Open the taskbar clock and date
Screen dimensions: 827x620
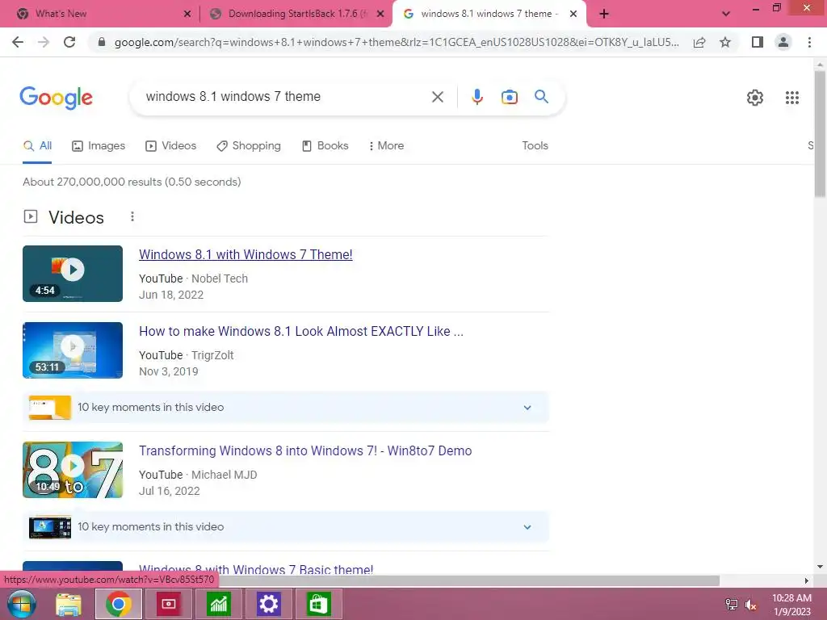[791, 605]
